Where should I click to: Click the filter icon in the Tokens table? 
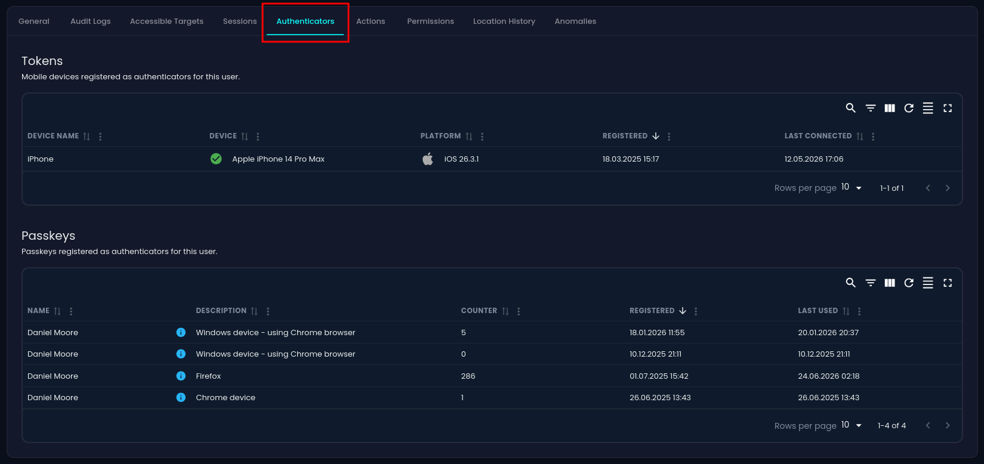(x=871, y=108)
